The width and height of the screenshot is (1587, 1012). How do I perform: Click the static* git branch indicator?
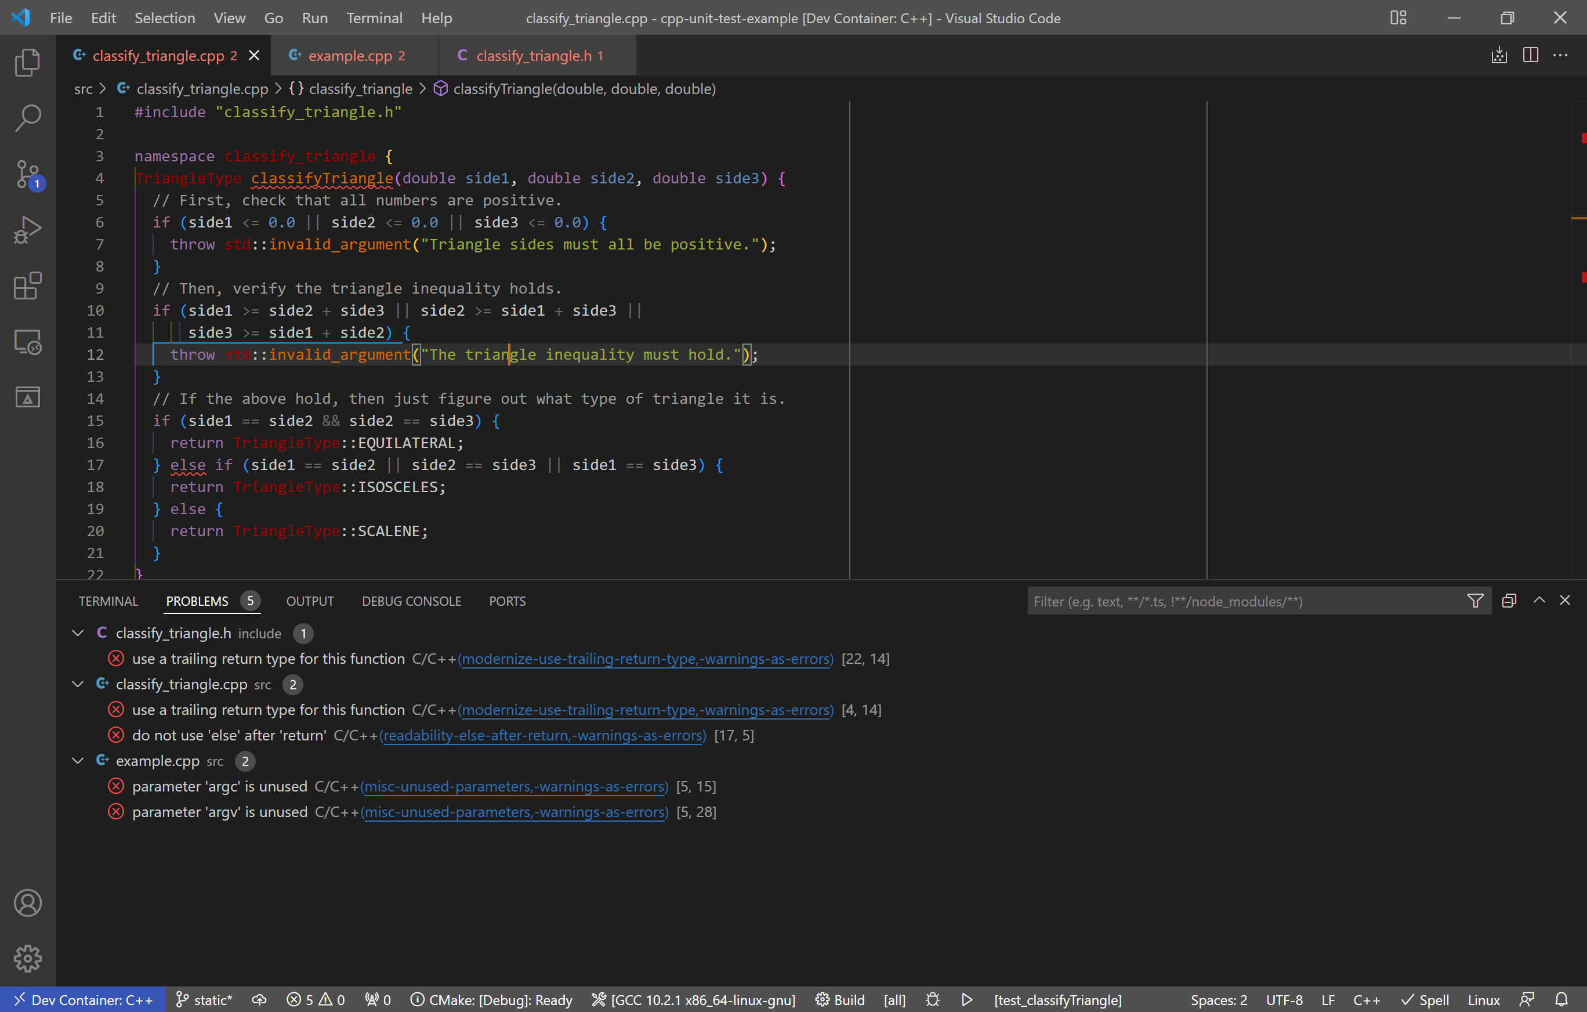pyautogui.click(x=204, y=999)
